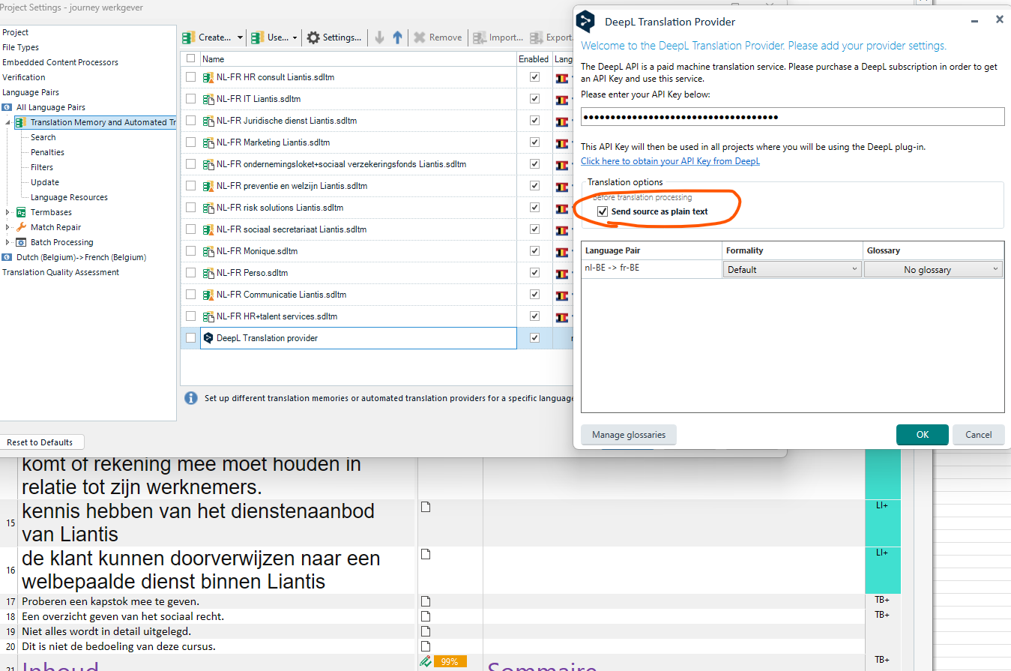1011x671 pixels.
Task: Open link to obtain API Key from DeepL
Action: tap(670, 161)
